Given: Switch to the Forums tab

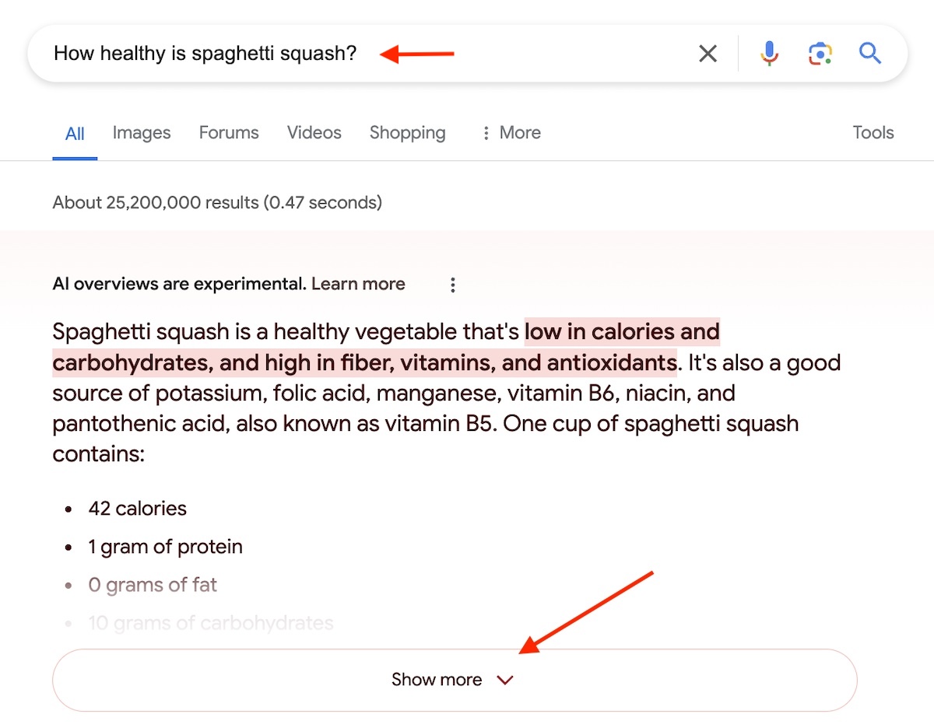Looking at the screenshot, I should click(x=229, y=133).
